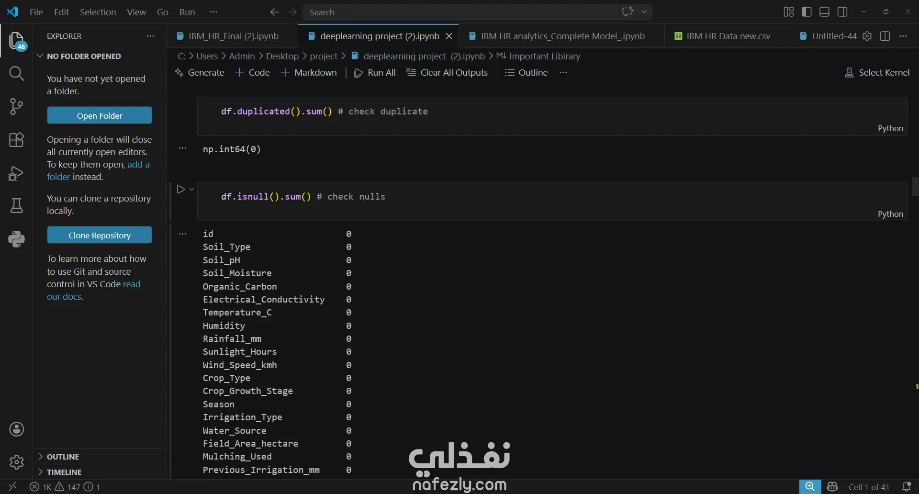Click the notebook vertical scrollbar thumb
Viewport: 919px width, 494px height.
pos(915,187)
